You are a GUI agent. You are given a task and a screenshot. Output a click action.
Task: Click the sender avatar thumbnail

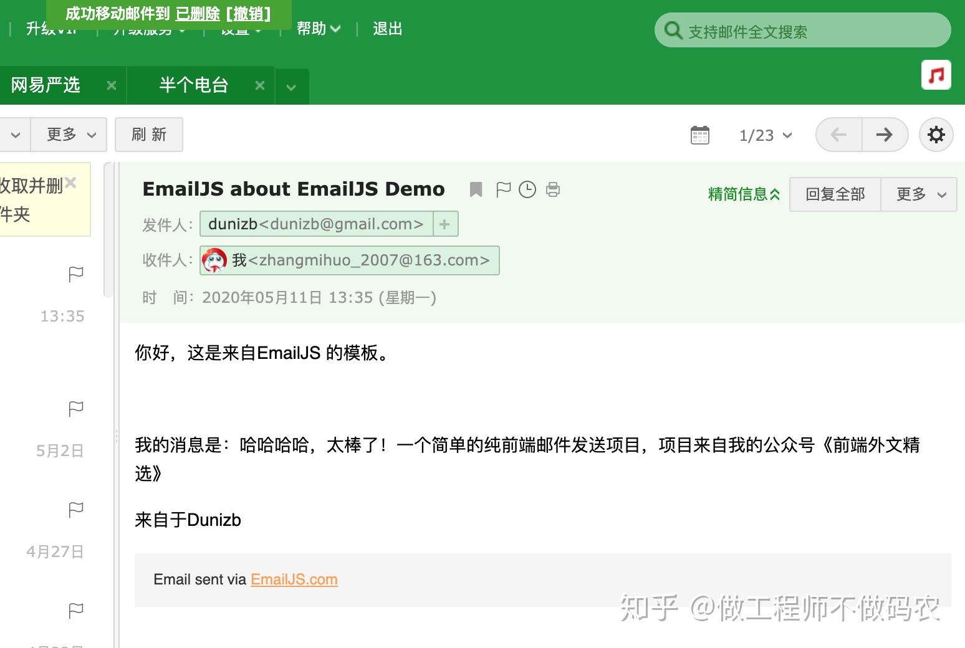[x=215, y=260]
